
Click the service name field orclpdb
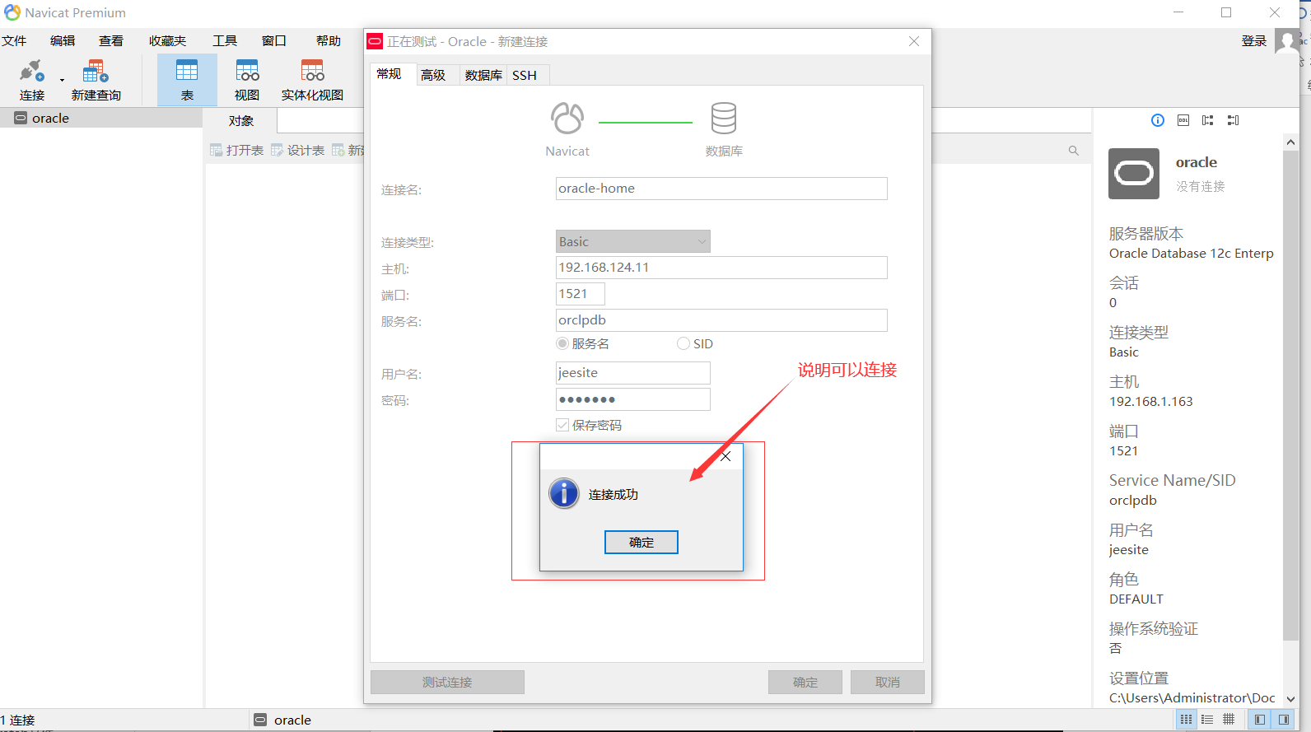[x=721, y=320]
